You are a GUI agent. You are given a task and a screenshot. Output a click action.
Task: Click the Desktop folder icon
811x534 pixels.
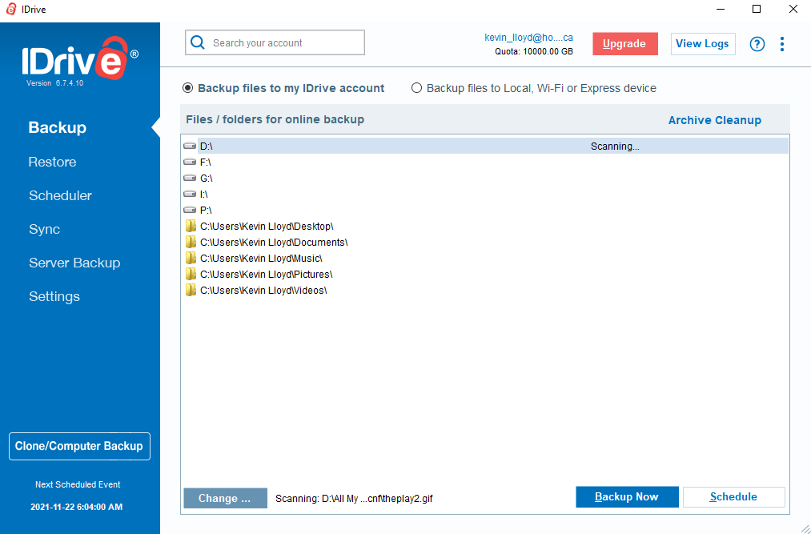tap(191, 226)
